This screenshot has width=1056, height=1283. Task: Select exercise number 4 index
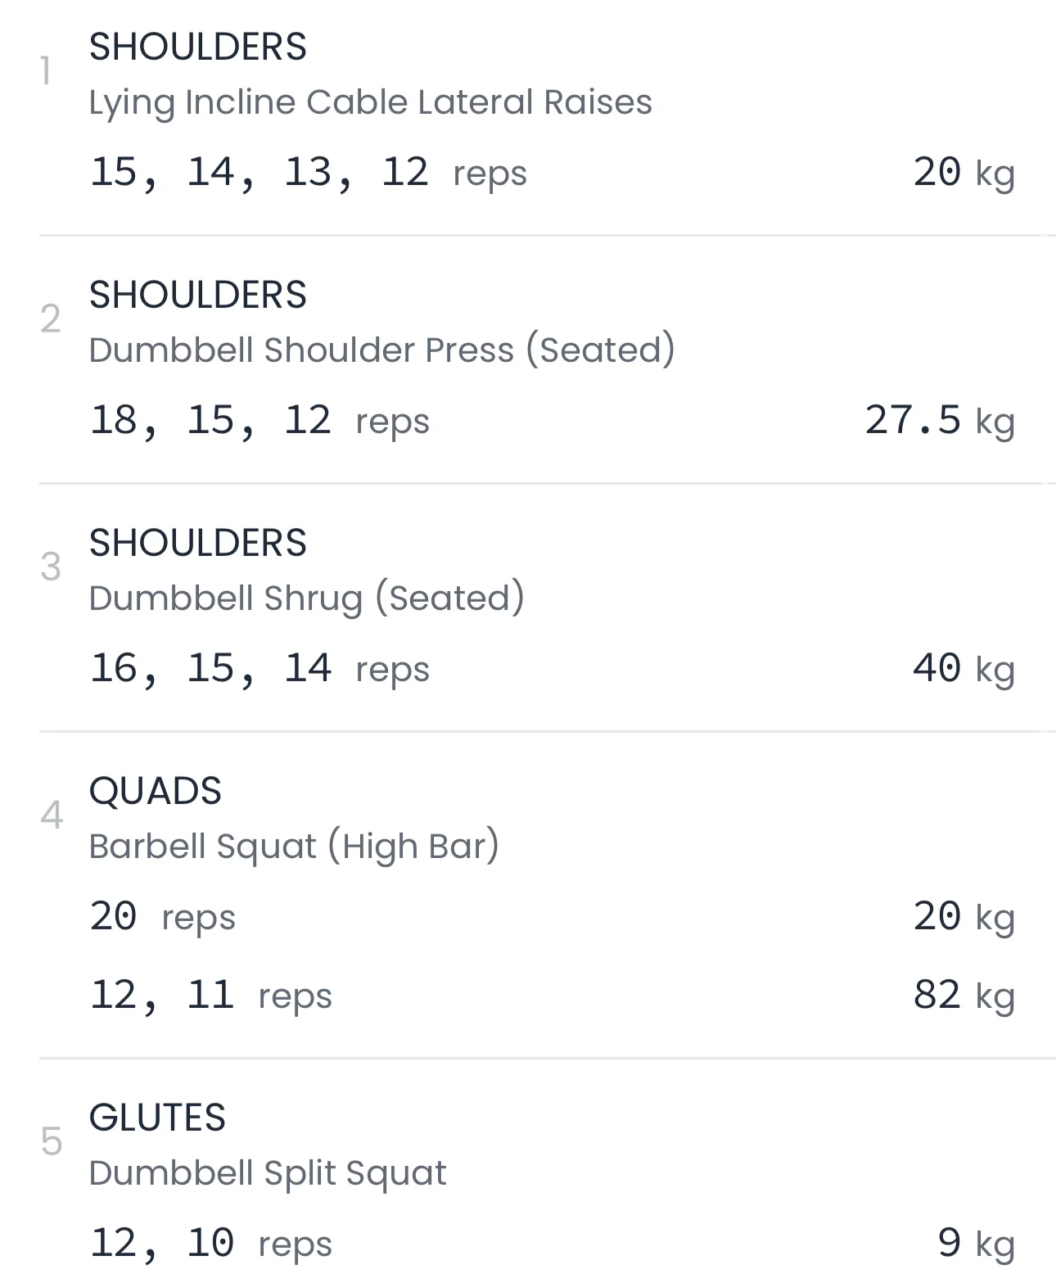pos(51,815)
